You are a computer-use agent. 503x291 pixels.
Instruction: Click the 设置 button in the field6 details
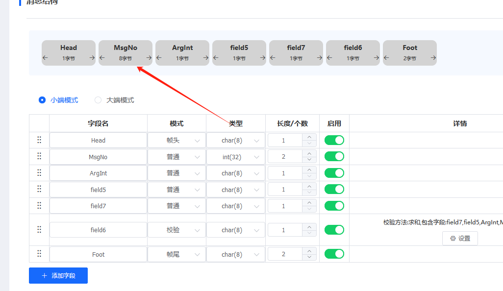pos(459,238)
